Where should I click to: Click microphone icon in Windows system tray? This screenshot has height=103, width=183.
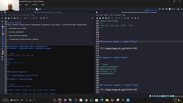coord(27,100)
